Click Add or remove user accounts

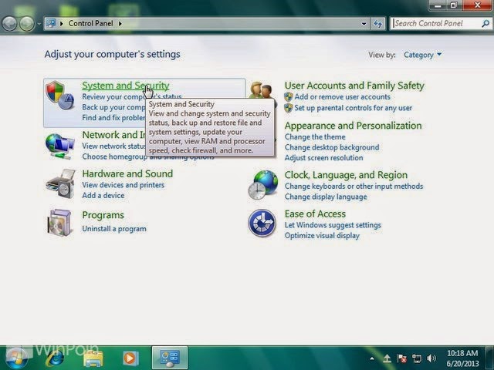pos(342,97)
